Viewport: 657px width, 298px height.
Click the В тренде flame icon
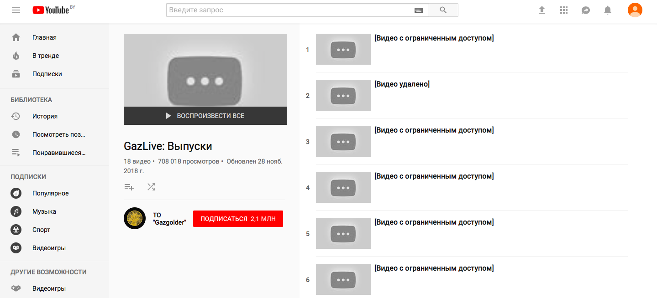[x=16, y=56]
